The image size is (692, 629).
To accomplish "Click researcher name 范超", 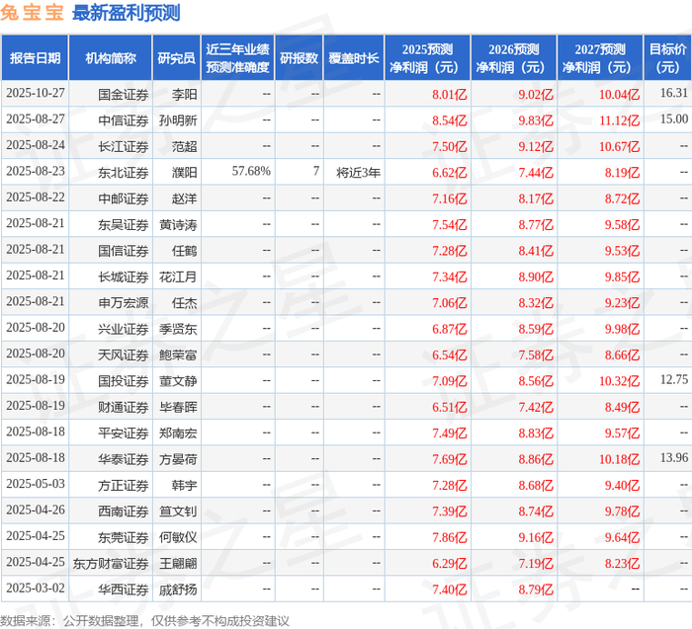I will tap(185, 146).
